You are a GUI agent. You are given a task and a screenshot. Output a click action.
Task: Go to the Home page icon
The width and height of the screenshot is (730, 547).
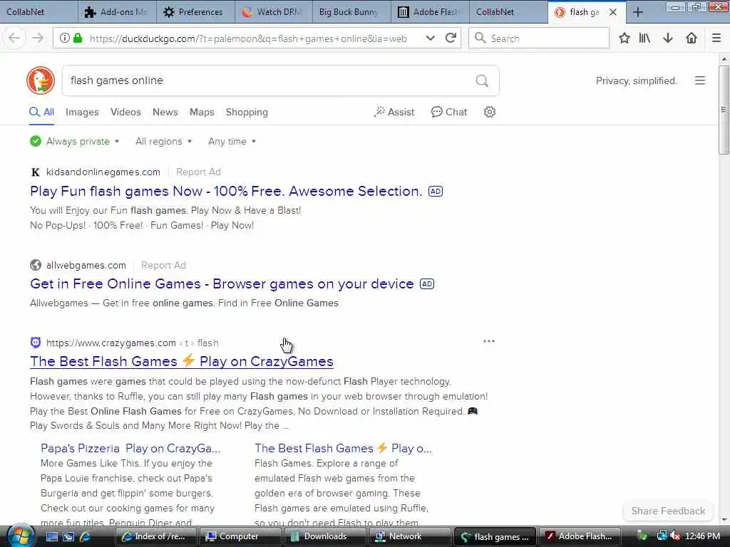(x=692, y=38)
